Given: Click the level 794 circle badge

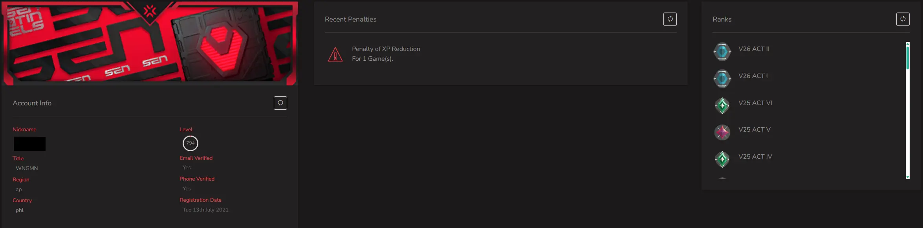Looking at the screenshot, I should pos(190,143).
